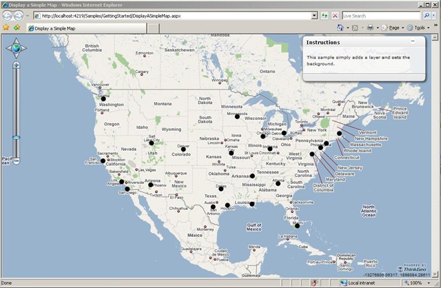Click the black marker at Dallas
Viewport: 441px width, 288px height.
point(221,189)
